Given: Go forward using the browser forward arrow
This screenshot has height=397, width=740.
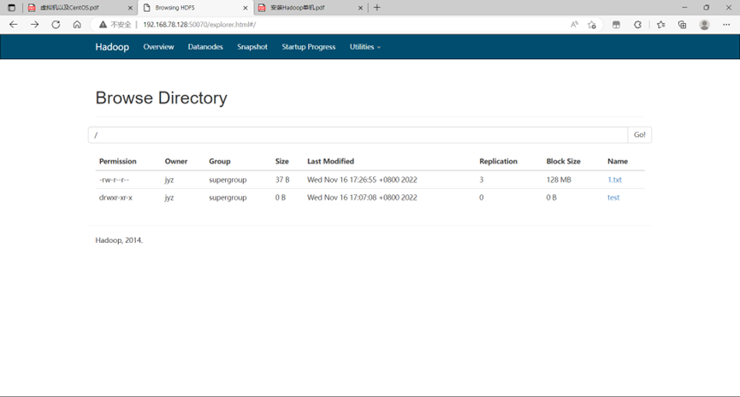Looking at the screenshot, I should pyautogui.click(x=34, y=25).
